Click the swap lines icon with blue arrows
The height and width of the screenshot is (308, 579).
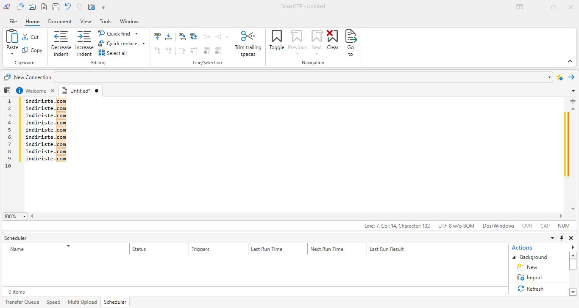pyautogui.click(x=194, y=37)
